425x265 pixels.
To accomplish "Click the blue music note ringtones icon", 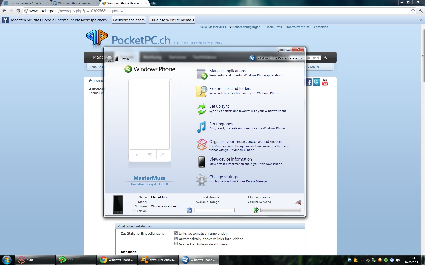I will point(202,127).
